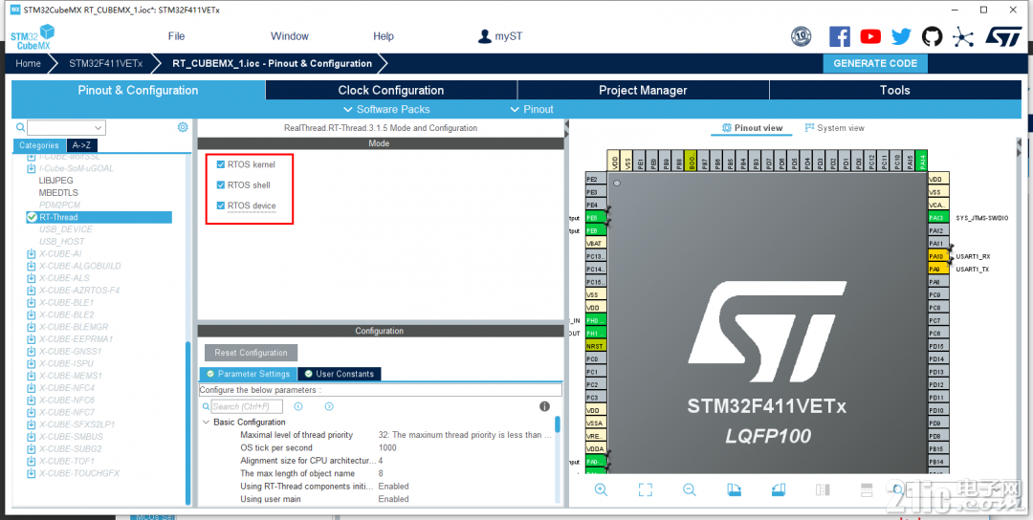Open the Help menu
1033x520 pixels.
coord(384,36)
